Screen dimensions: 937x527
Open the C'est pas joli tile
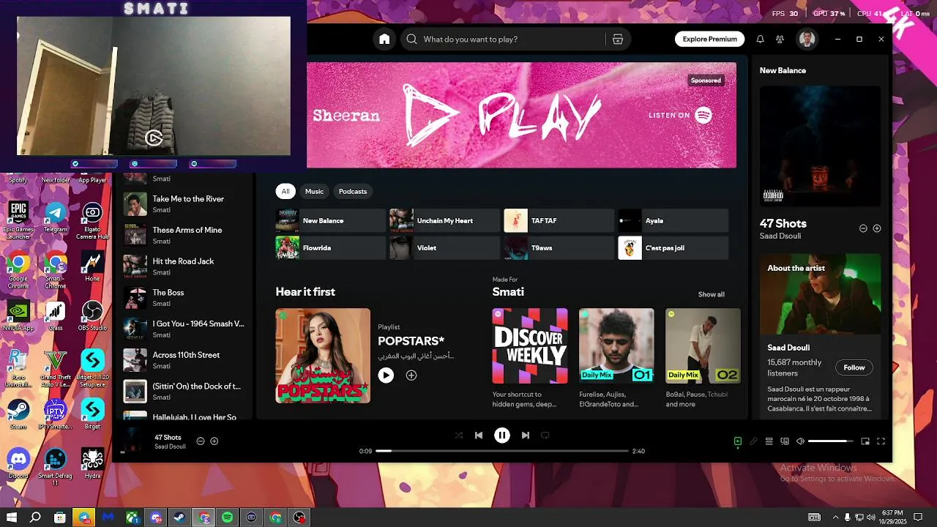[x=673, y=247]
